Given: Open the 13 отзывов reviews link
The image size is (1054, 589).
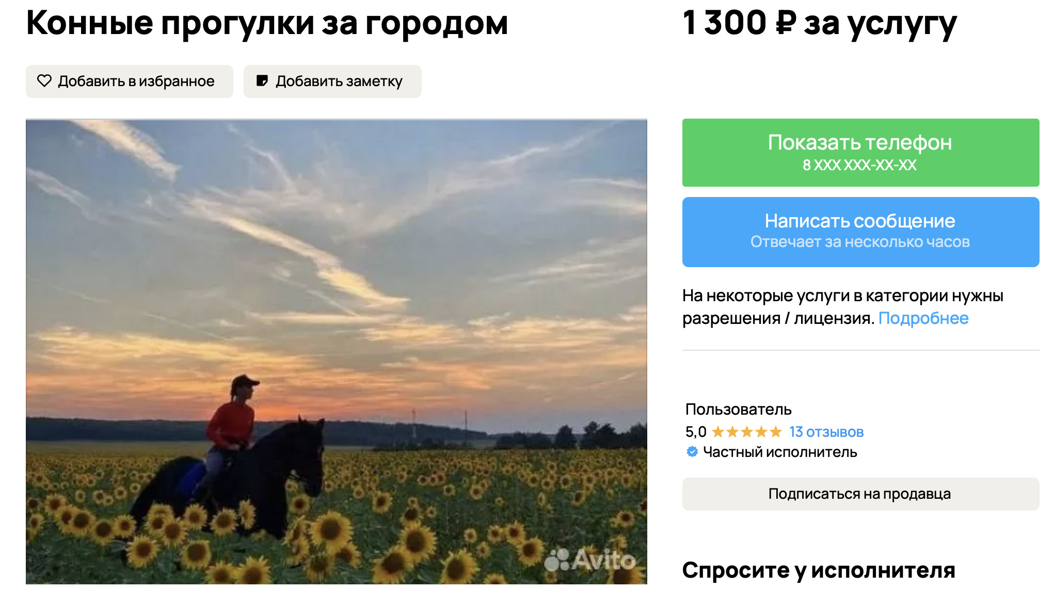Looking at the screenshot, I should tap(826, 432).
